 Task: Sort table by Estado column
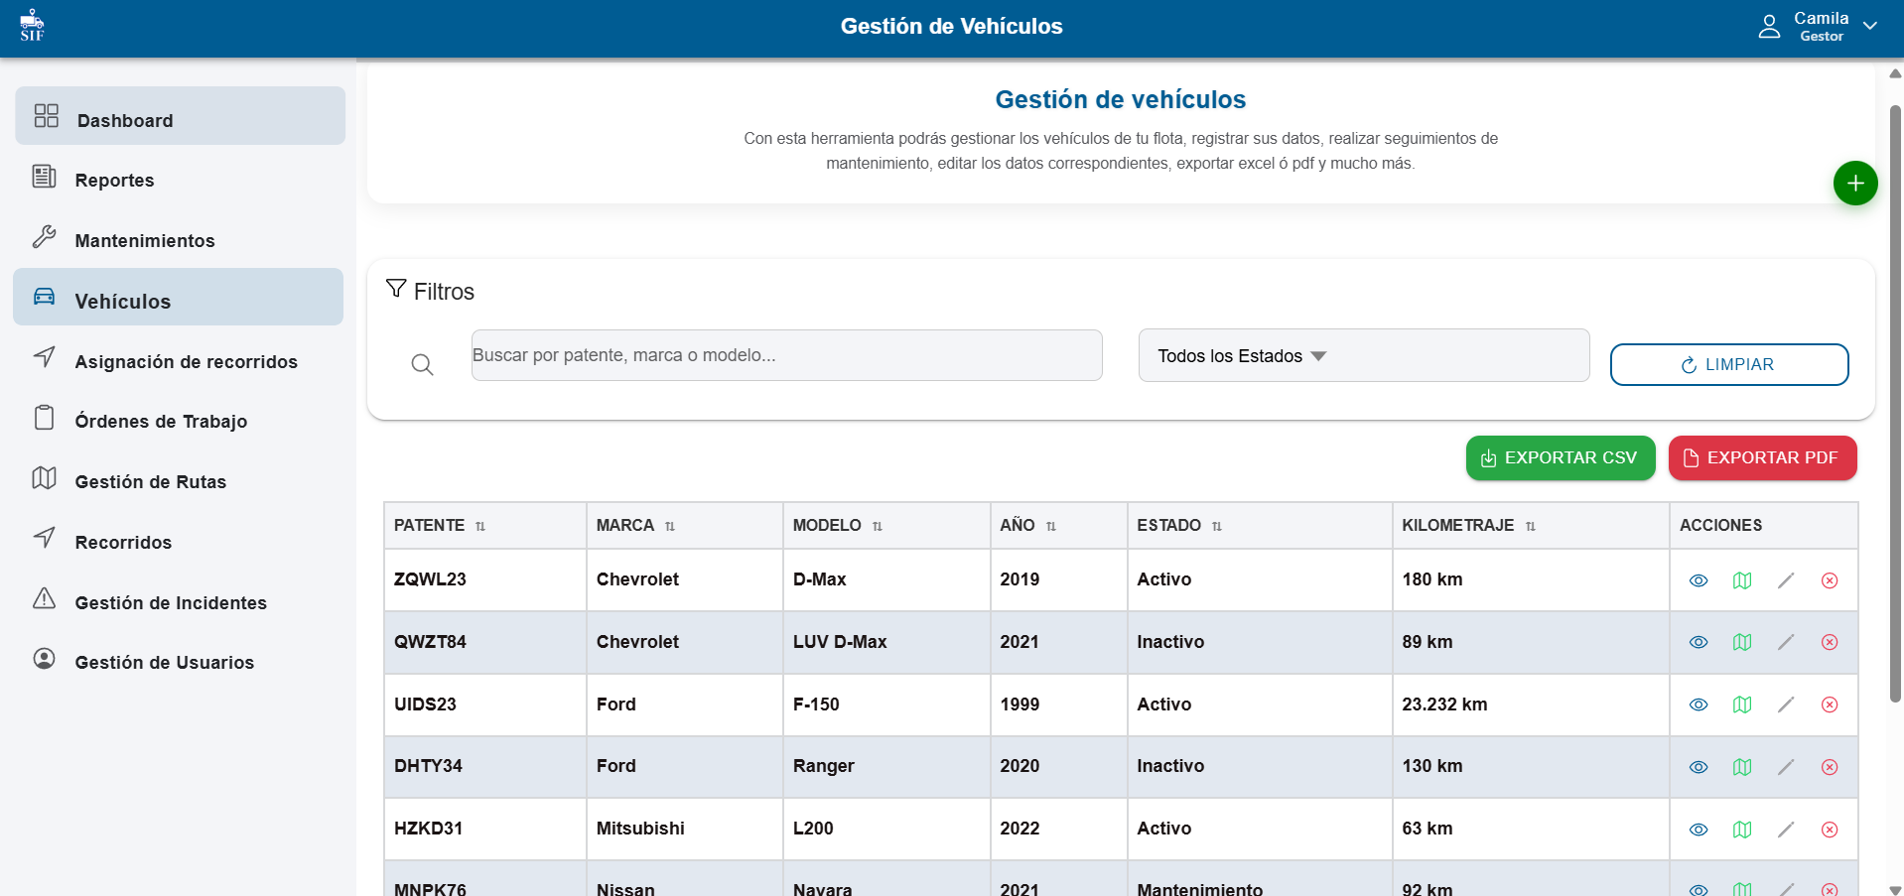tap(1216, 527)
